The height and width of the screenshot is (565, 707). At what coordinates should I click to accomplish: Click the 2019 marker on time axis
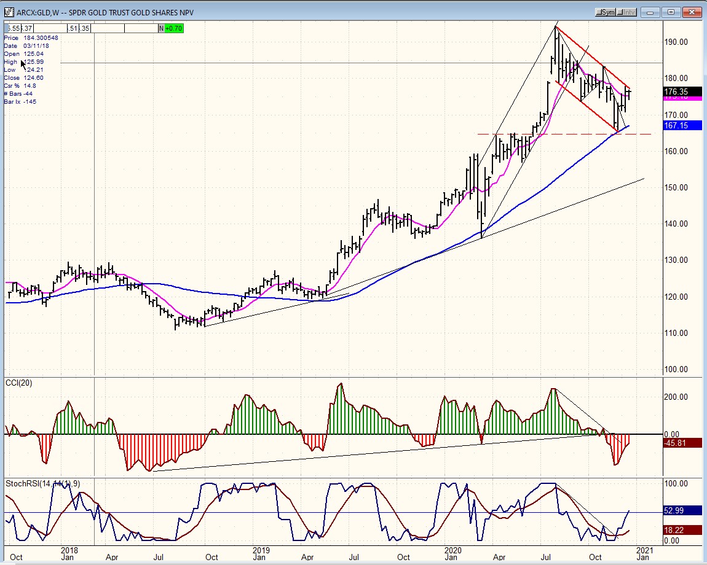point(261,558)
